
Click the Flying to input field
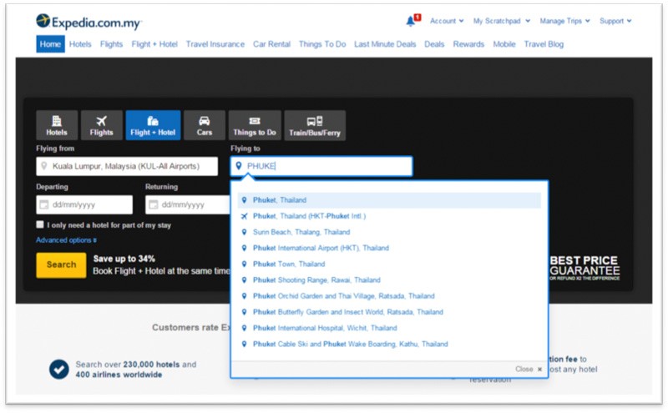coord(321,166)
